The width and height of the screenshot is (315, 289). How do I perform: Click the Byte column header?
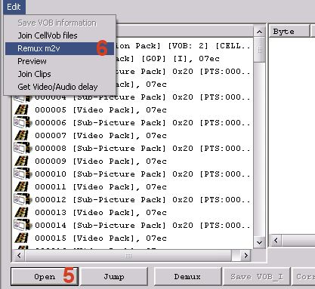(289, 32)
